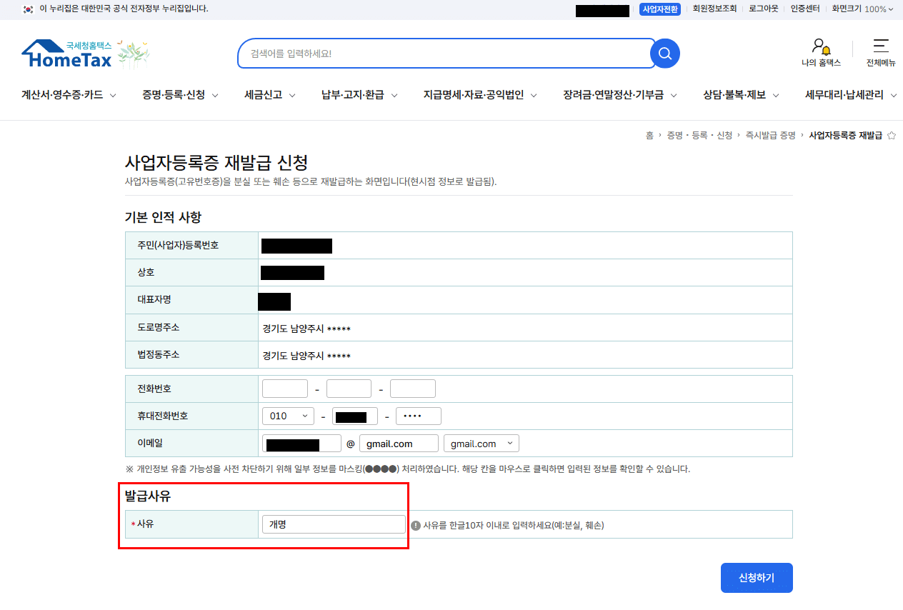Click the first 전화번호 input box
Viewport: 903px width, 610px height.
click(x=284, y=388)
